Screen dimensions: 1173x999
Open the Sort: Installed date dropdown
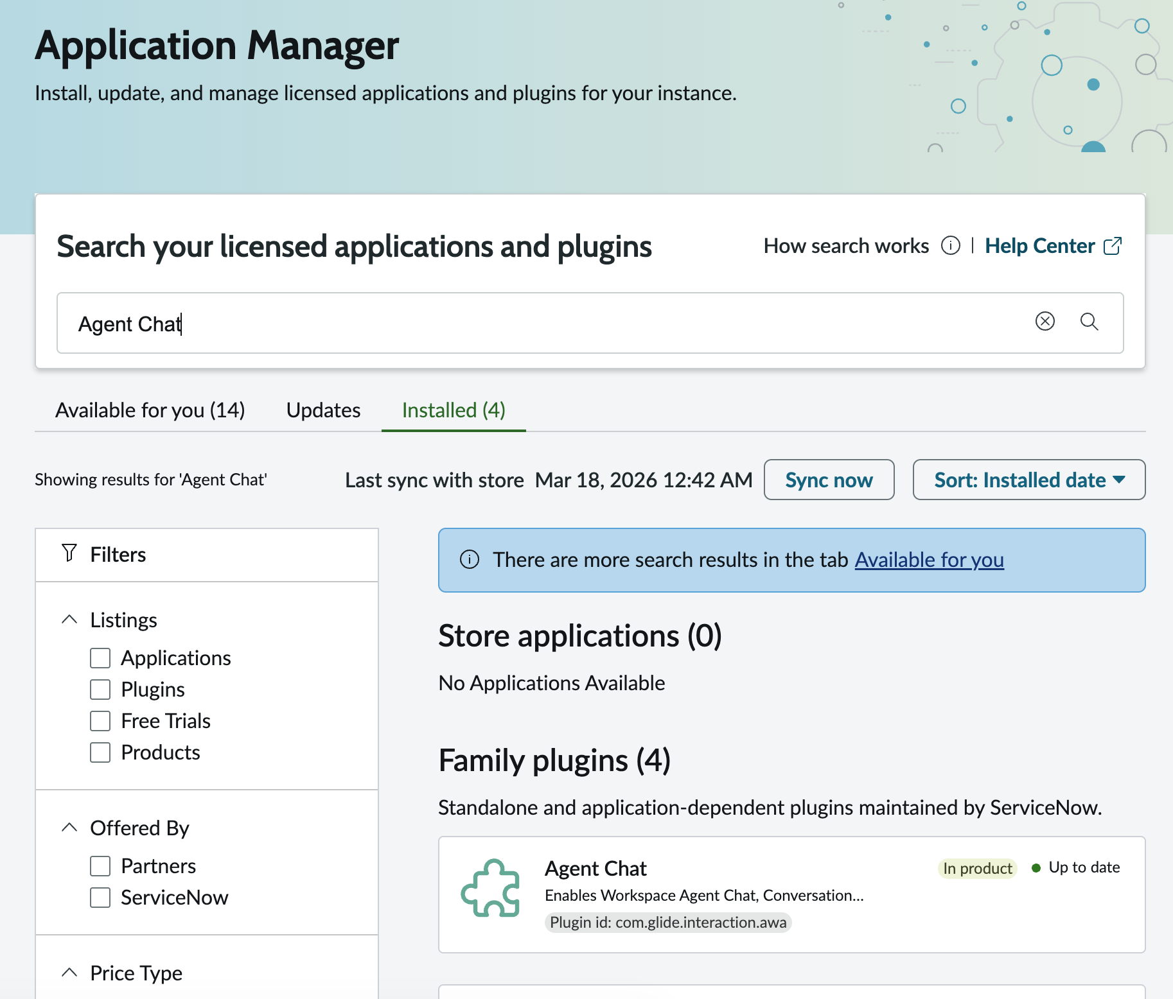click(1028, 480)
